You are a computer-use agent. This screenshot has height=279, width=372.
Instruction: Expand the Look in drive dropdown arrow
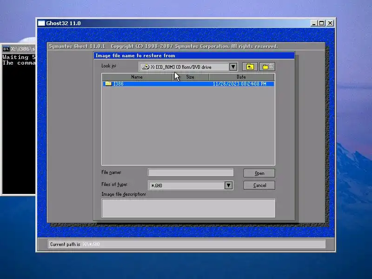(233, 67)
